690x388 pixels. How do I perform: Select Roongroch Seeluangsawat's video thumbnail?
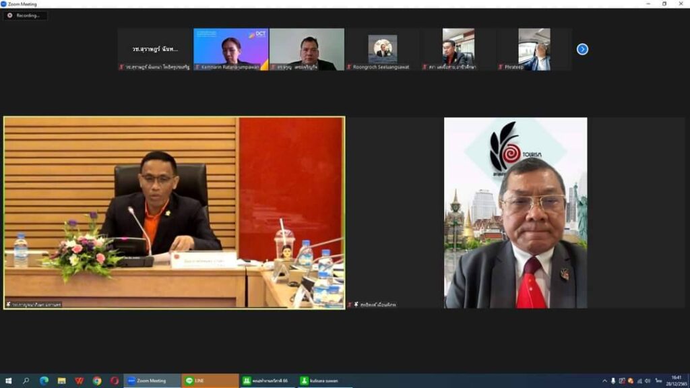pyautogui.click(x=382, y=48)
